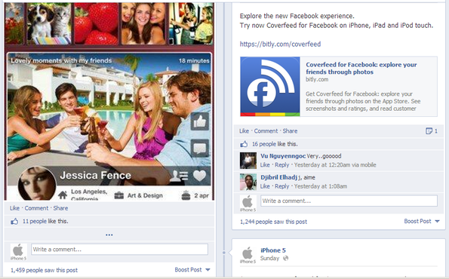Click 11 people like this text
Image resolution: width=449 pixels, height=279 pixels.
pos(45,221)
